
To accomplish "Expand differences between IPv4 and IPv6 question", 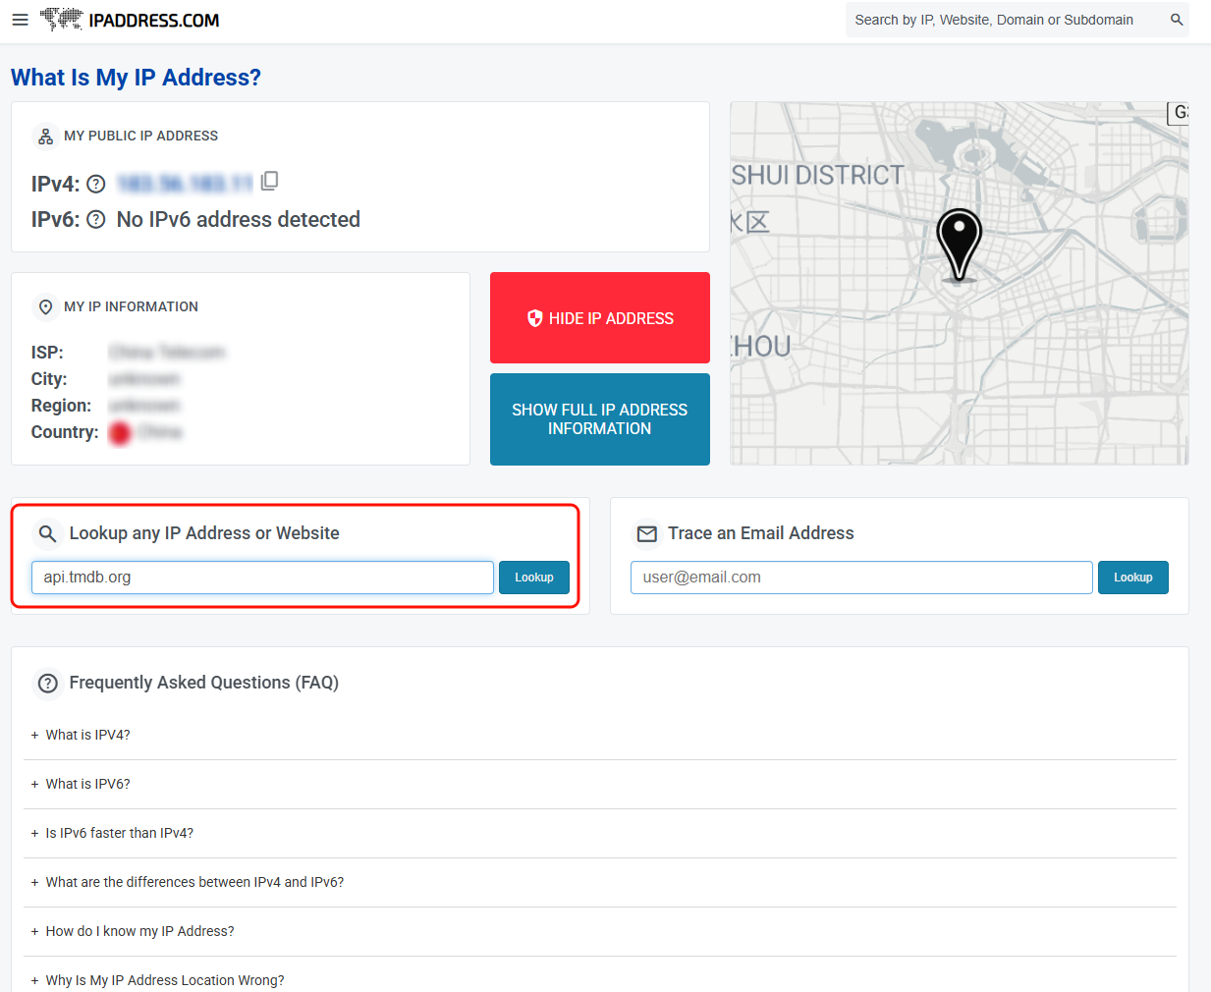I will [x=194, y=882].
